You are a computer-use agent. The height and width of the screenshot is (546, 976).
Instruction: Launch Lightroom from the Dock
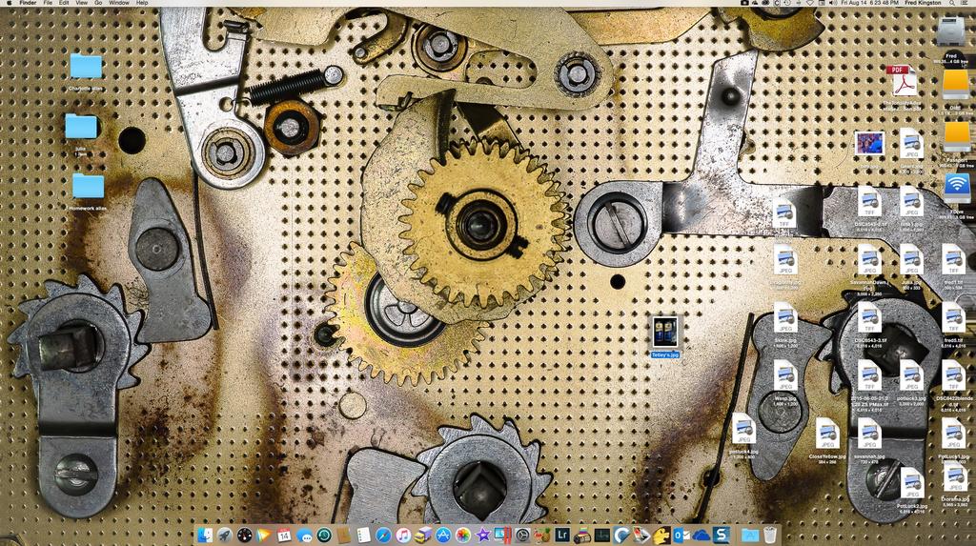click(562, 536)
